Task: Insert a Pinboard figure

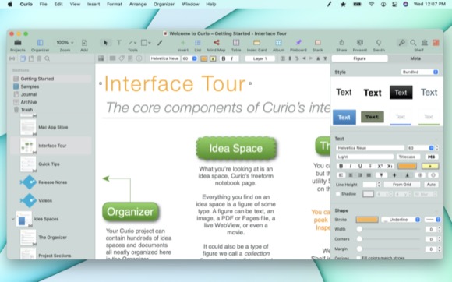Action: [298, 43]
